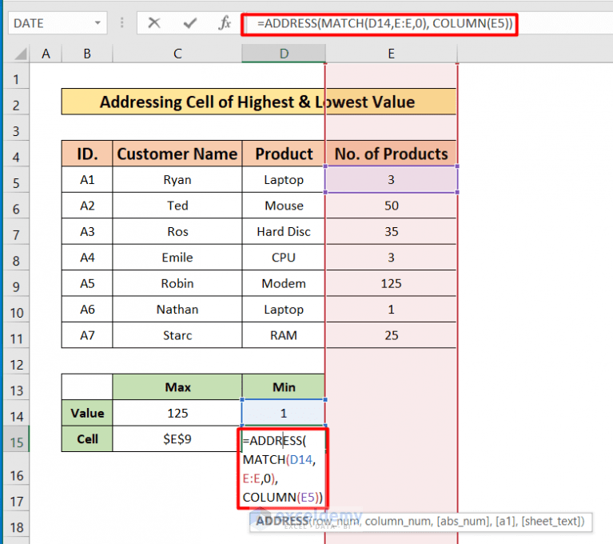Click the 'Product' header cell
The width and height of the screenshot is (613, 544).
click(x=284, y=154)
